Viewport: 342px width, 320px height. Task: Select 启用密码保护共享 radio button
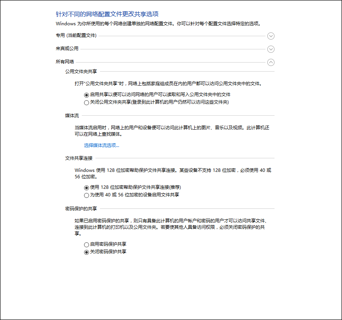(86, 245)
